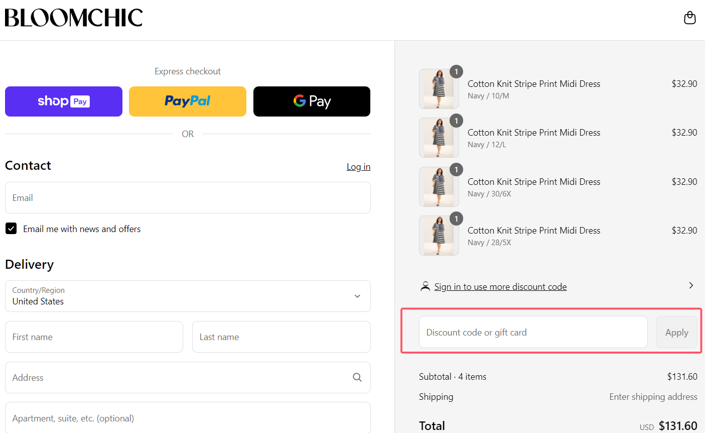Expand the discount code sign-in chevron
The height and width of the screenshot is (433, 705).
coord(691,285)
